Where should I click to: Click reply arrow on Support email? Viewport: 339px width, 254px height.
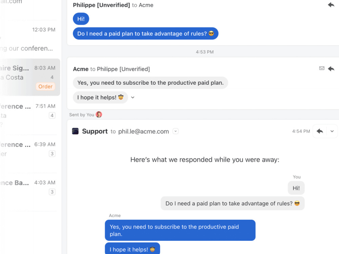(320, 131)
